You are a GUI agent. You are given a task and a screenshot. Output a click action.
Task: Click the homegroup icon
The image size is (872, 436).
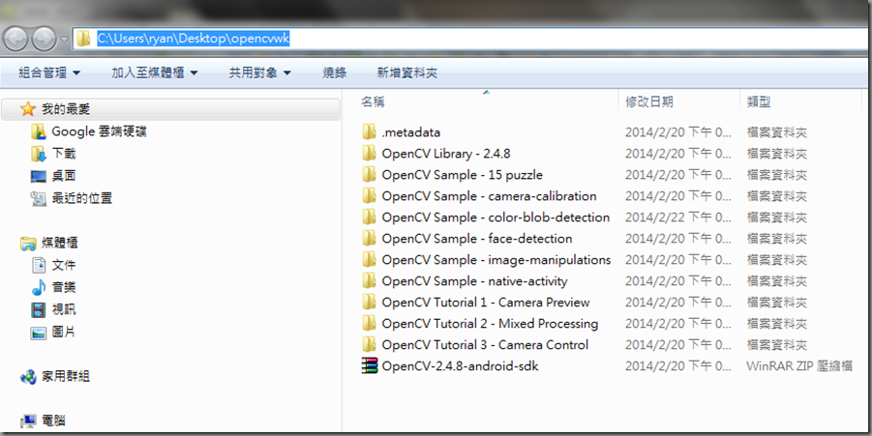point(28,377)
